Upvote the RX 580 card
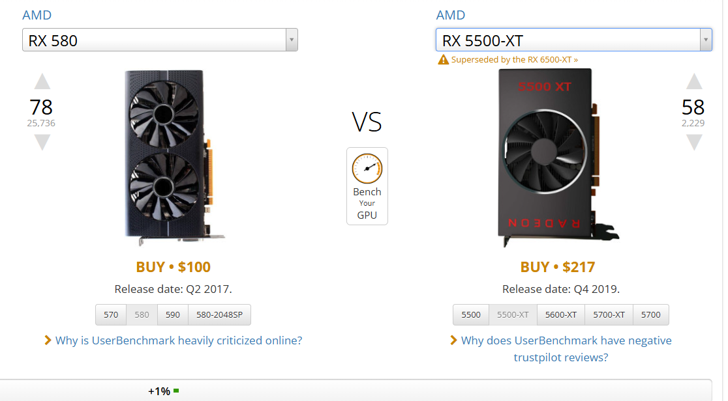 click(42, 82)
